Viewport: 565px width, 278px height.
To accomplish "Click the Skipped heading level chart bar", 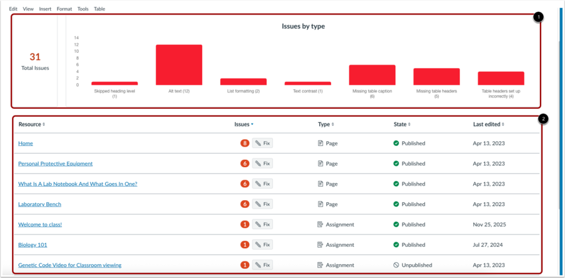I will 114,83.
